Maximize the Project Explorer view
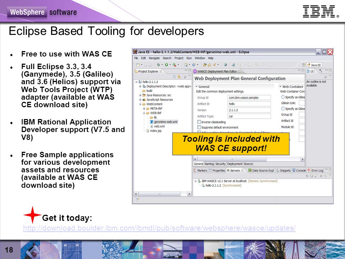Screen dimensions: 345x259 190,71
